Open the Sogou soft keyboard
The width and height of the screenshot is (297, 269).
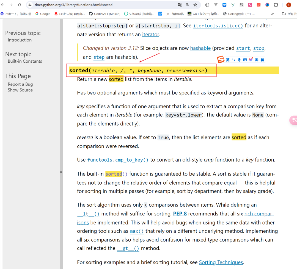tap(245, 60)
